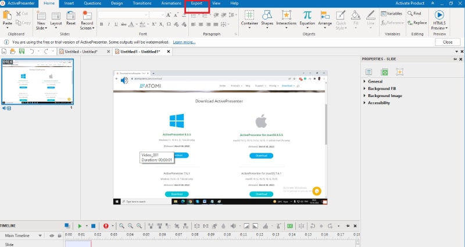Open the Questions ribbon tab
Image resolution: width=465 pixels, height=247 pixels.
92,3
